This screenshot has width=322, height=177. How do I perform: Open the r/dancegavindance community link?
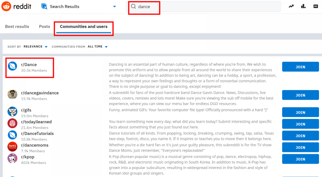40,93
